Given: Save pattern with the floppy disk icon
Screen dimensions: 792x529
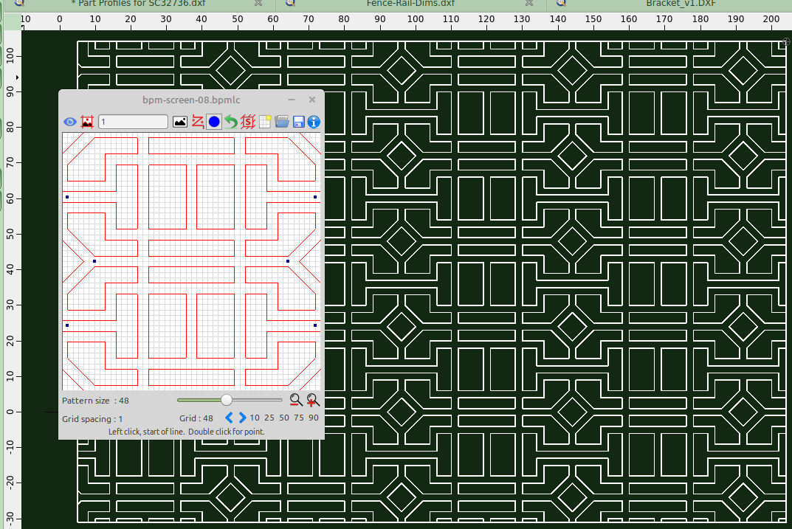Looking at the screenshot, I should 299,122.
